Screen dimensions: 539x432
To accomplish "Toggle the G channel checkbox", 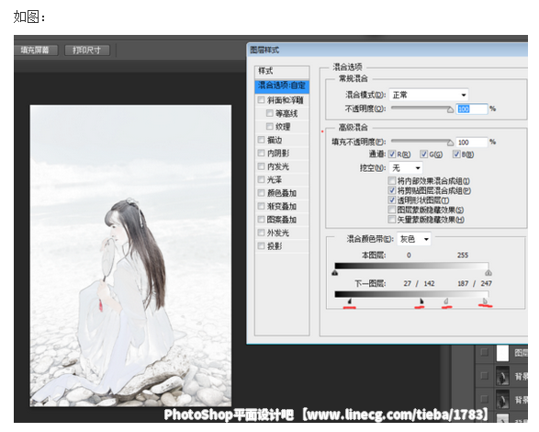I will (x=423, y=154).
